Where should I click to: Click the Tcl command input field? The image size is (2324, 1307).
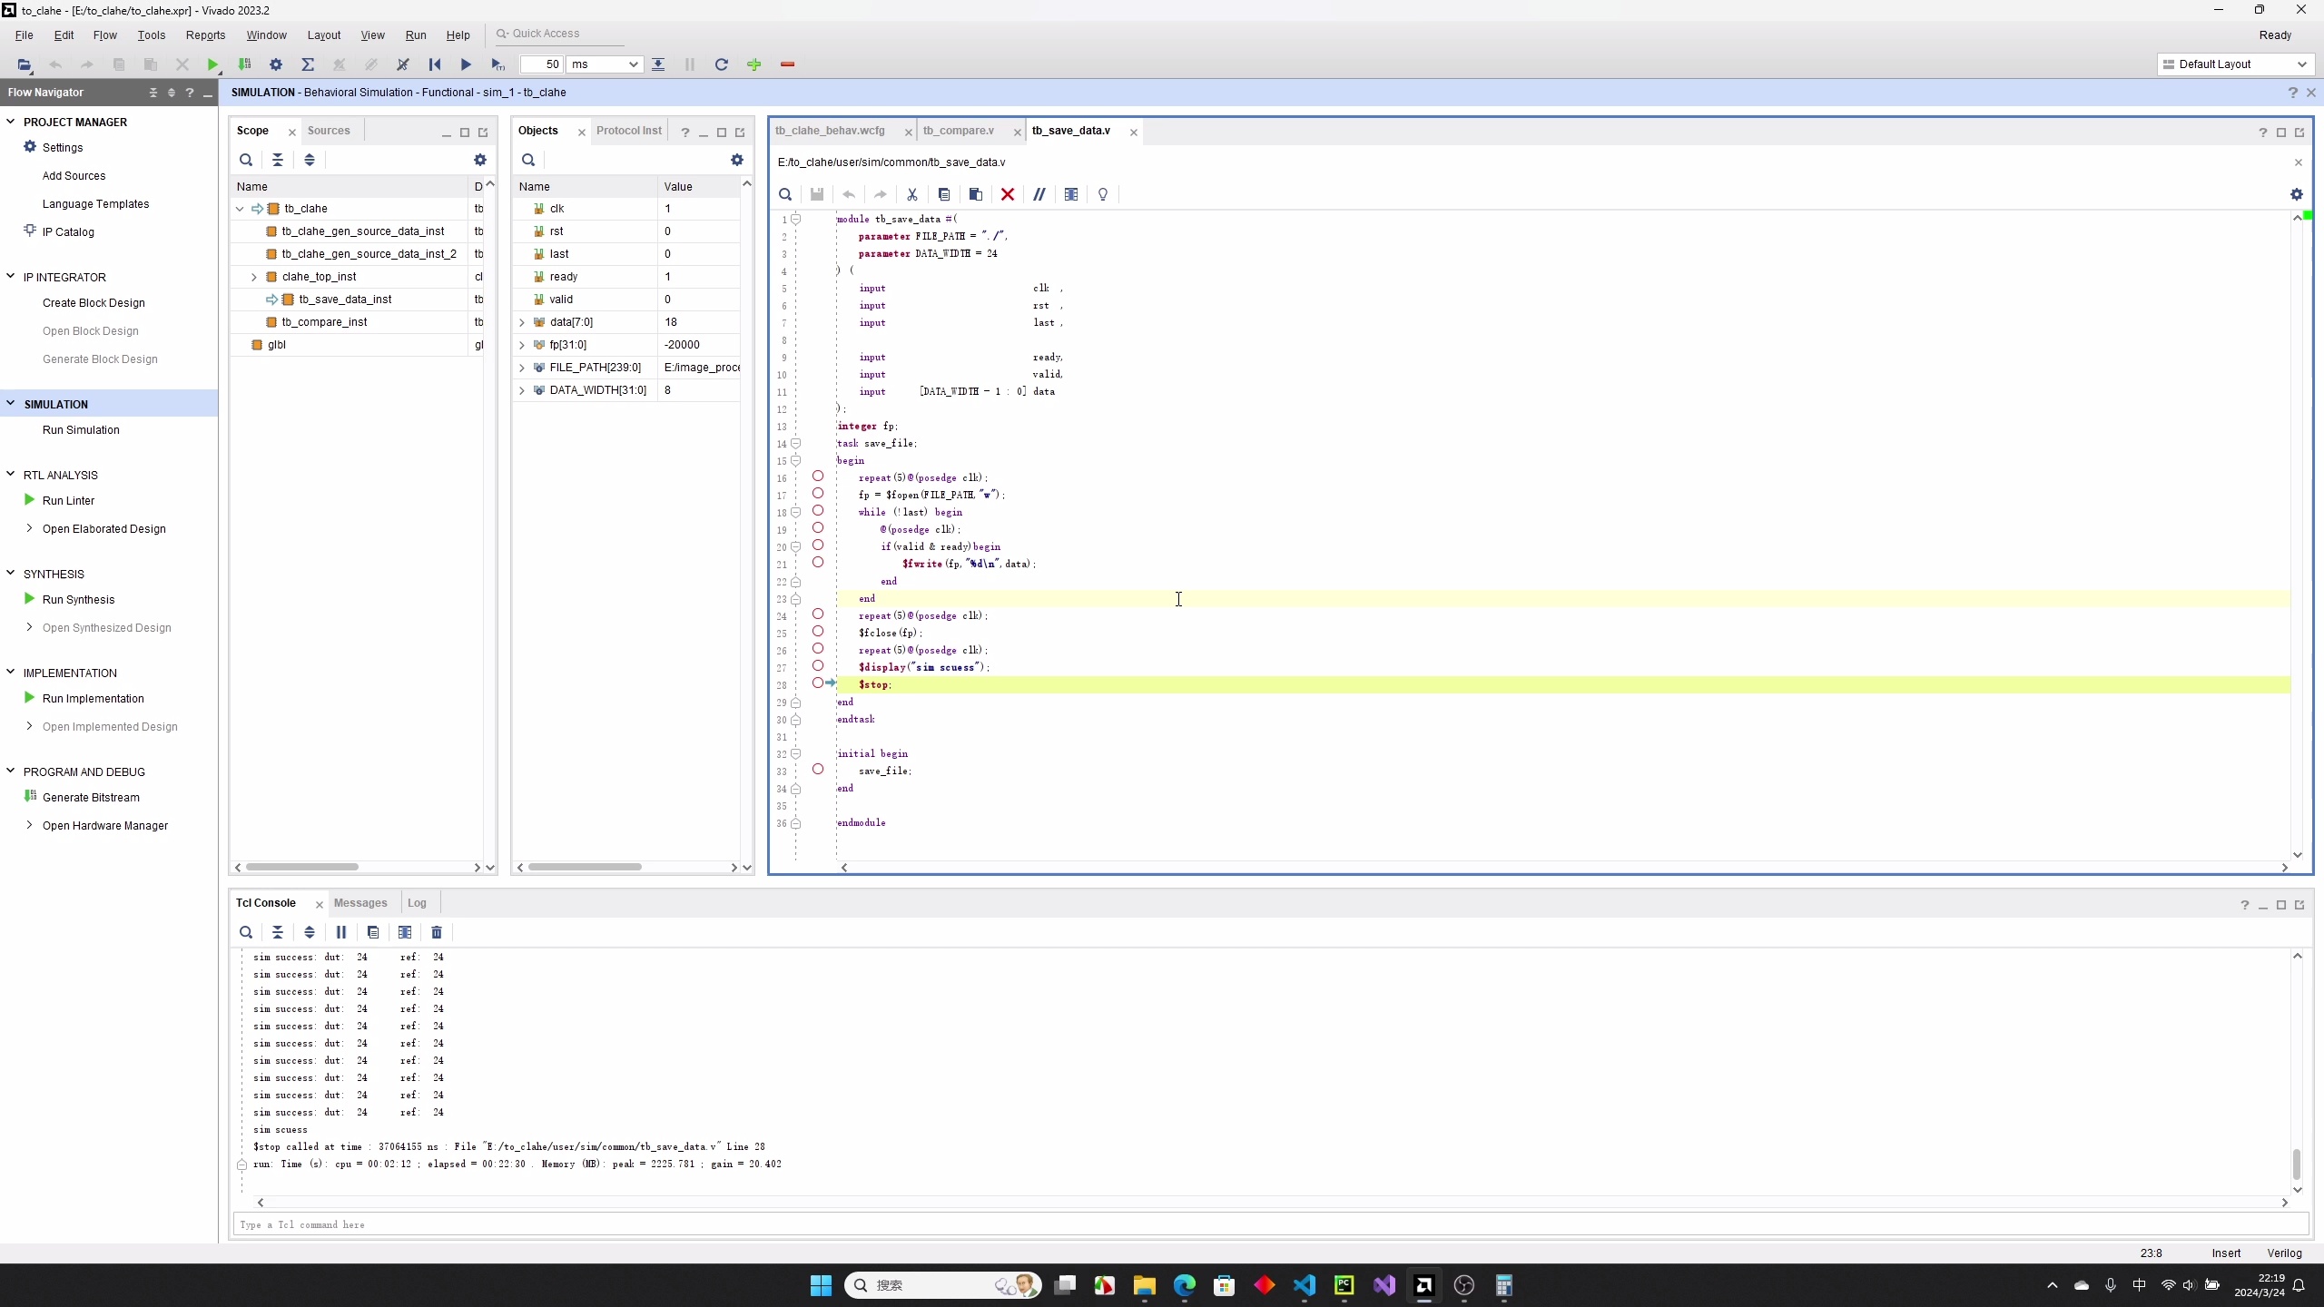(x=1271, y=1225)
